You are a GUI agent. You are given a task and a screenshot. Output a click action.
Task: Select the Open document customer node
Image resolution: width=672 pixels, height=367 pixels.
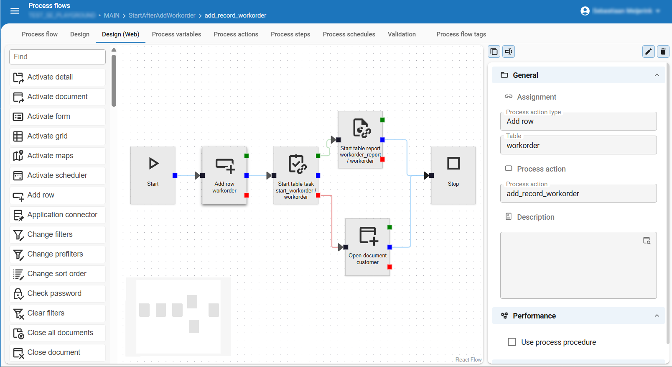(367, 247)
